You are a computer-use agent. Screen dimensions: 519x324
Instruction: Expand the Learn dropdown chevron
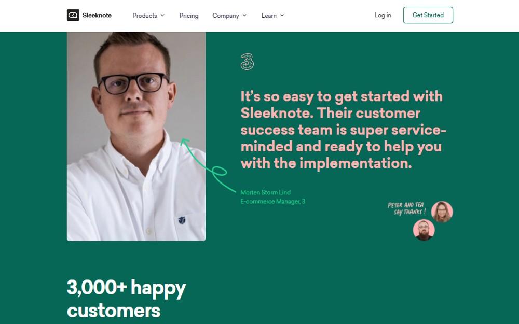click(x=282, y=15)
